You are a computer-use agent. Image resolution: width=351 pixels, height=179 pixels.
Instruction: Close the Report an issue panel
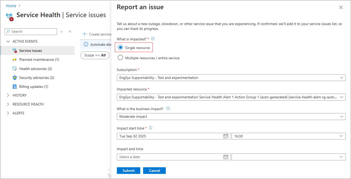(341, 7)
